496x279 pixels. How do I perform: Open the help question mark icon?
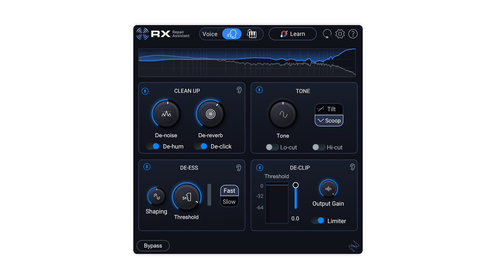click(353, 34)
